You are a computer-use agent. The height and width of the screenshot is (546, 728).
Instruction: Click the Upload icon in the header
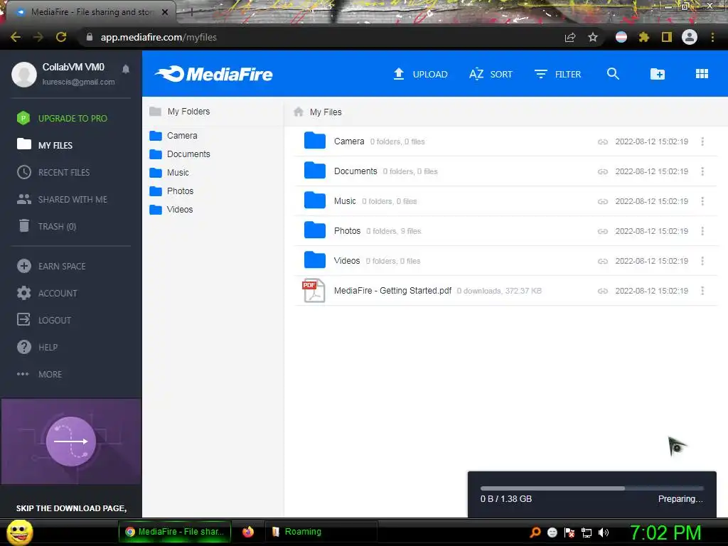[x=398, y=74]
